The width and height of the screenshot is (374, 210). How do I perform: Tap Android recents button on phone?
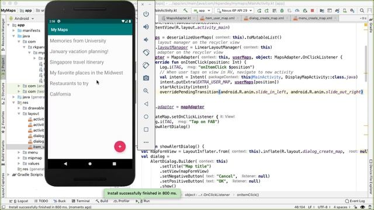[x=115, y=164]
